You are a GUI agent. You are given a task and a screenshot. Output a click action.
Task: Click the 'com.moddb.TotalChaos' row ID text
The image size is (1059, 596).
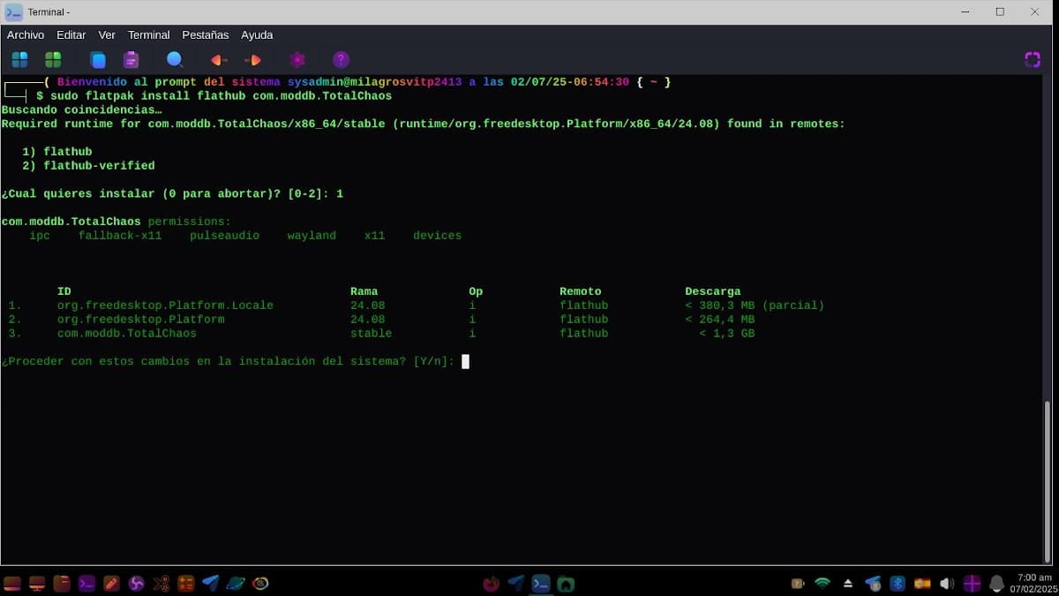coord(127,334)
